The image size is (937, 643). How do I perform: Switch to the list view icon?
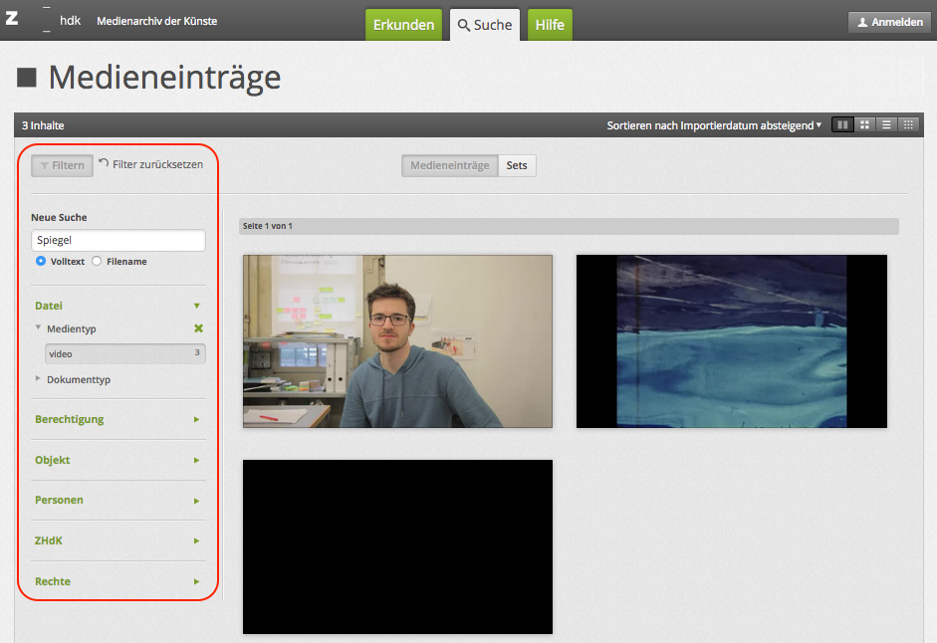click(886, 125)
